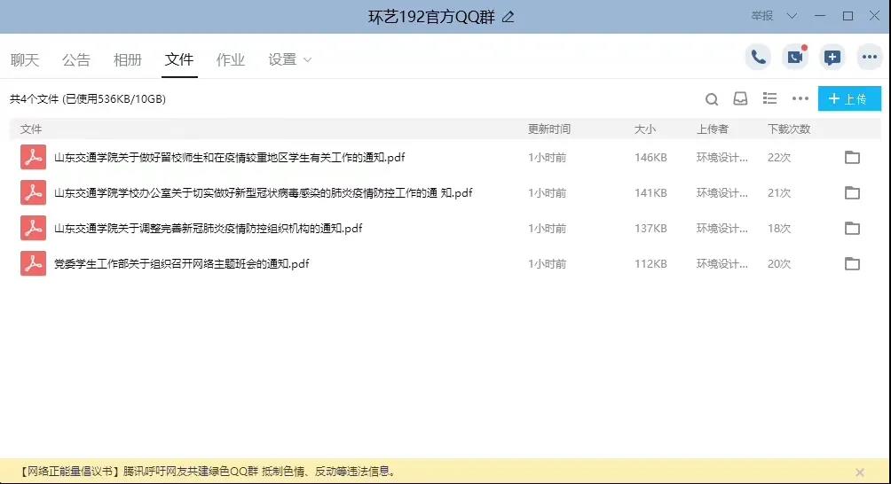
Task: Start a video call with the red dot
Action: 795,58
